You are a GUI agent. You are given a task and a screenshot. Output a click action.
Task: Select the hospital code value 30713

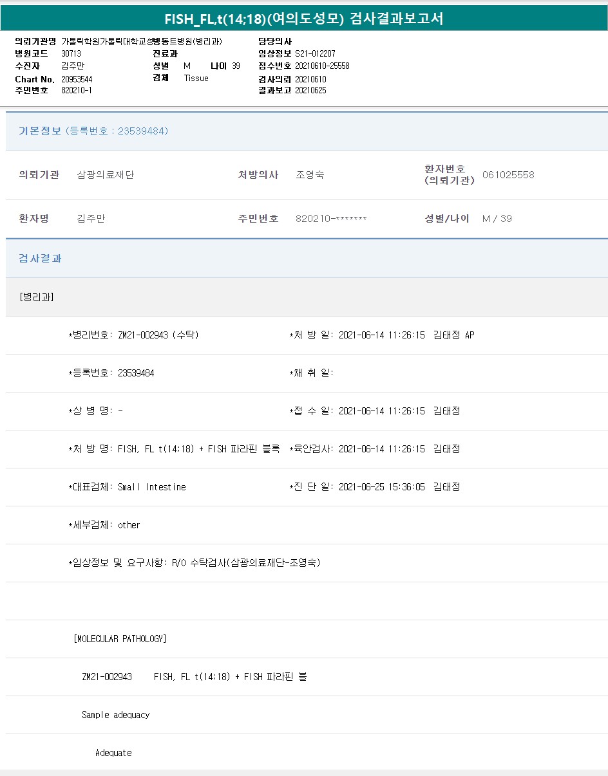pyautogui.click(x=71, y=54)
